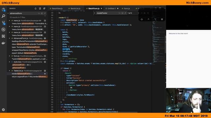Viewport: 211px width, 118px height.
Task: Open the 'loading.effects[form/submitAdvancedFor...' result
Action: (x=30, y=41)
